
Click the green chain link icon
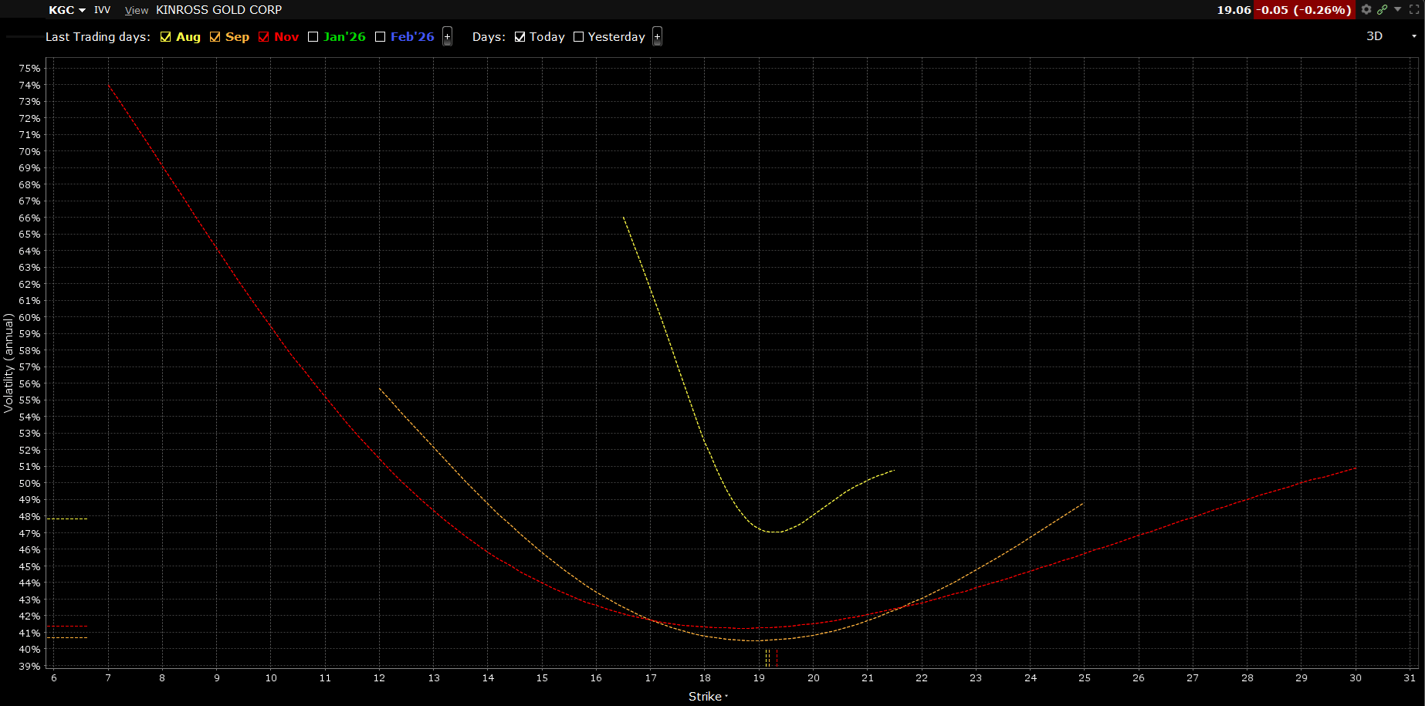[1382, 9]
